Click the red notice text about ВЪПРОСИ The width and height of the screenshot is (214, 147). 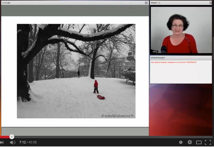pos(174,62)
